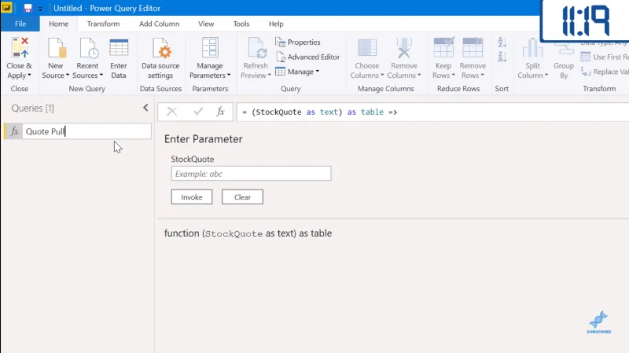This screenshot has height=353, width=629.
Task: Click inside the formula bar
Action: pos(433,112)
